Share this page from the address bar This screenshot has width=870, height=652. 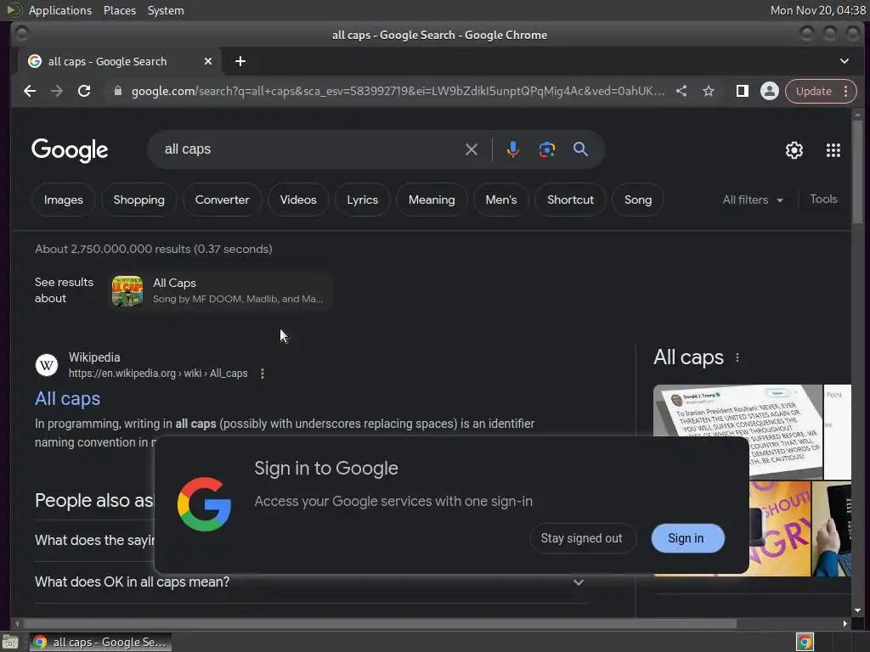681,91
